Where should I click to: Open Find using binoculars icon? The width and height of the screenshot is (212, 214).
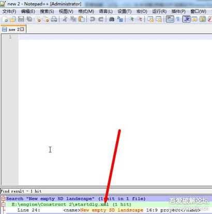tap(112, 19)
